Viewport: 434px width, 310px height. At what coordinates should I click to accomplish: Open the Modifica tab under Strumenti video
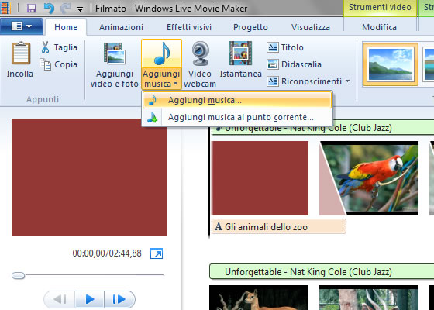click(x=379, y=27)
